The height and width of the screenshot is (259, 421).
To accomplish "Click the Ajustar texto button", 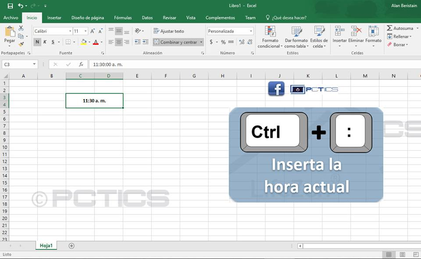I will 169,31.
